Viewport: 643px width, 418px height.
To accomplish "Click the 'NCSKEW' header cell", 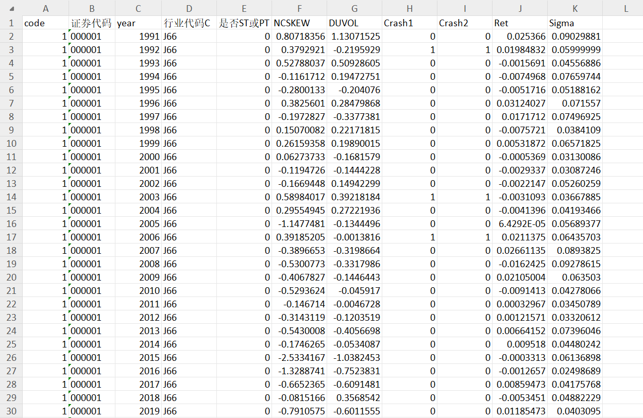I will [x=299, y=23].
